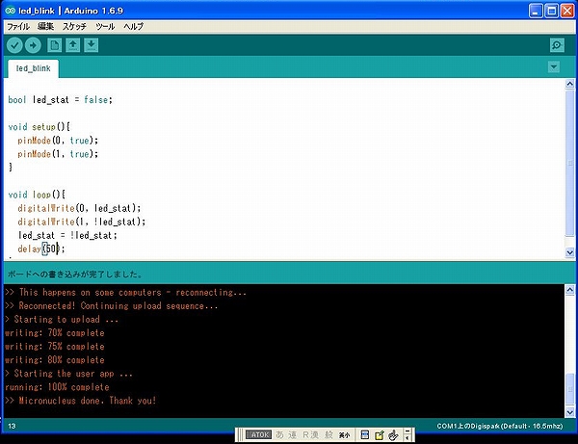The height and width of the screenshot is (444, 578).
Task: Click the あ input mode indicator
Action: tap(279, 434)
